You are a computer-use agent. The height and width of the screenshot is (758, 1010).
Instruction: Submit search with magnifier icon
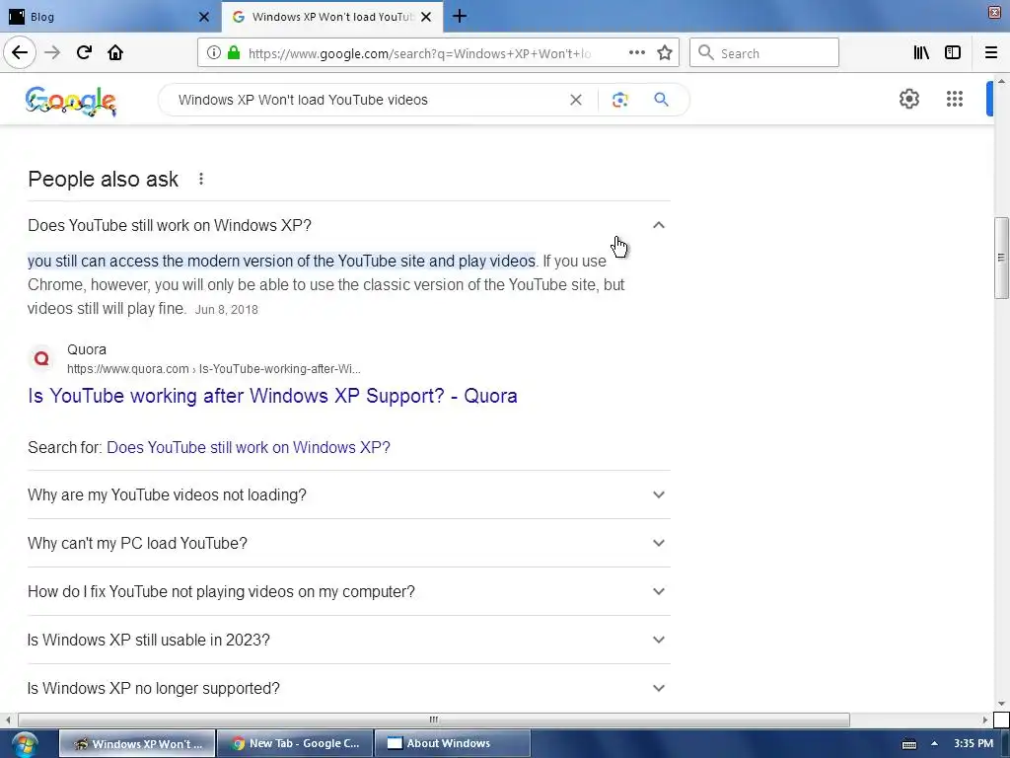point(661,100)
